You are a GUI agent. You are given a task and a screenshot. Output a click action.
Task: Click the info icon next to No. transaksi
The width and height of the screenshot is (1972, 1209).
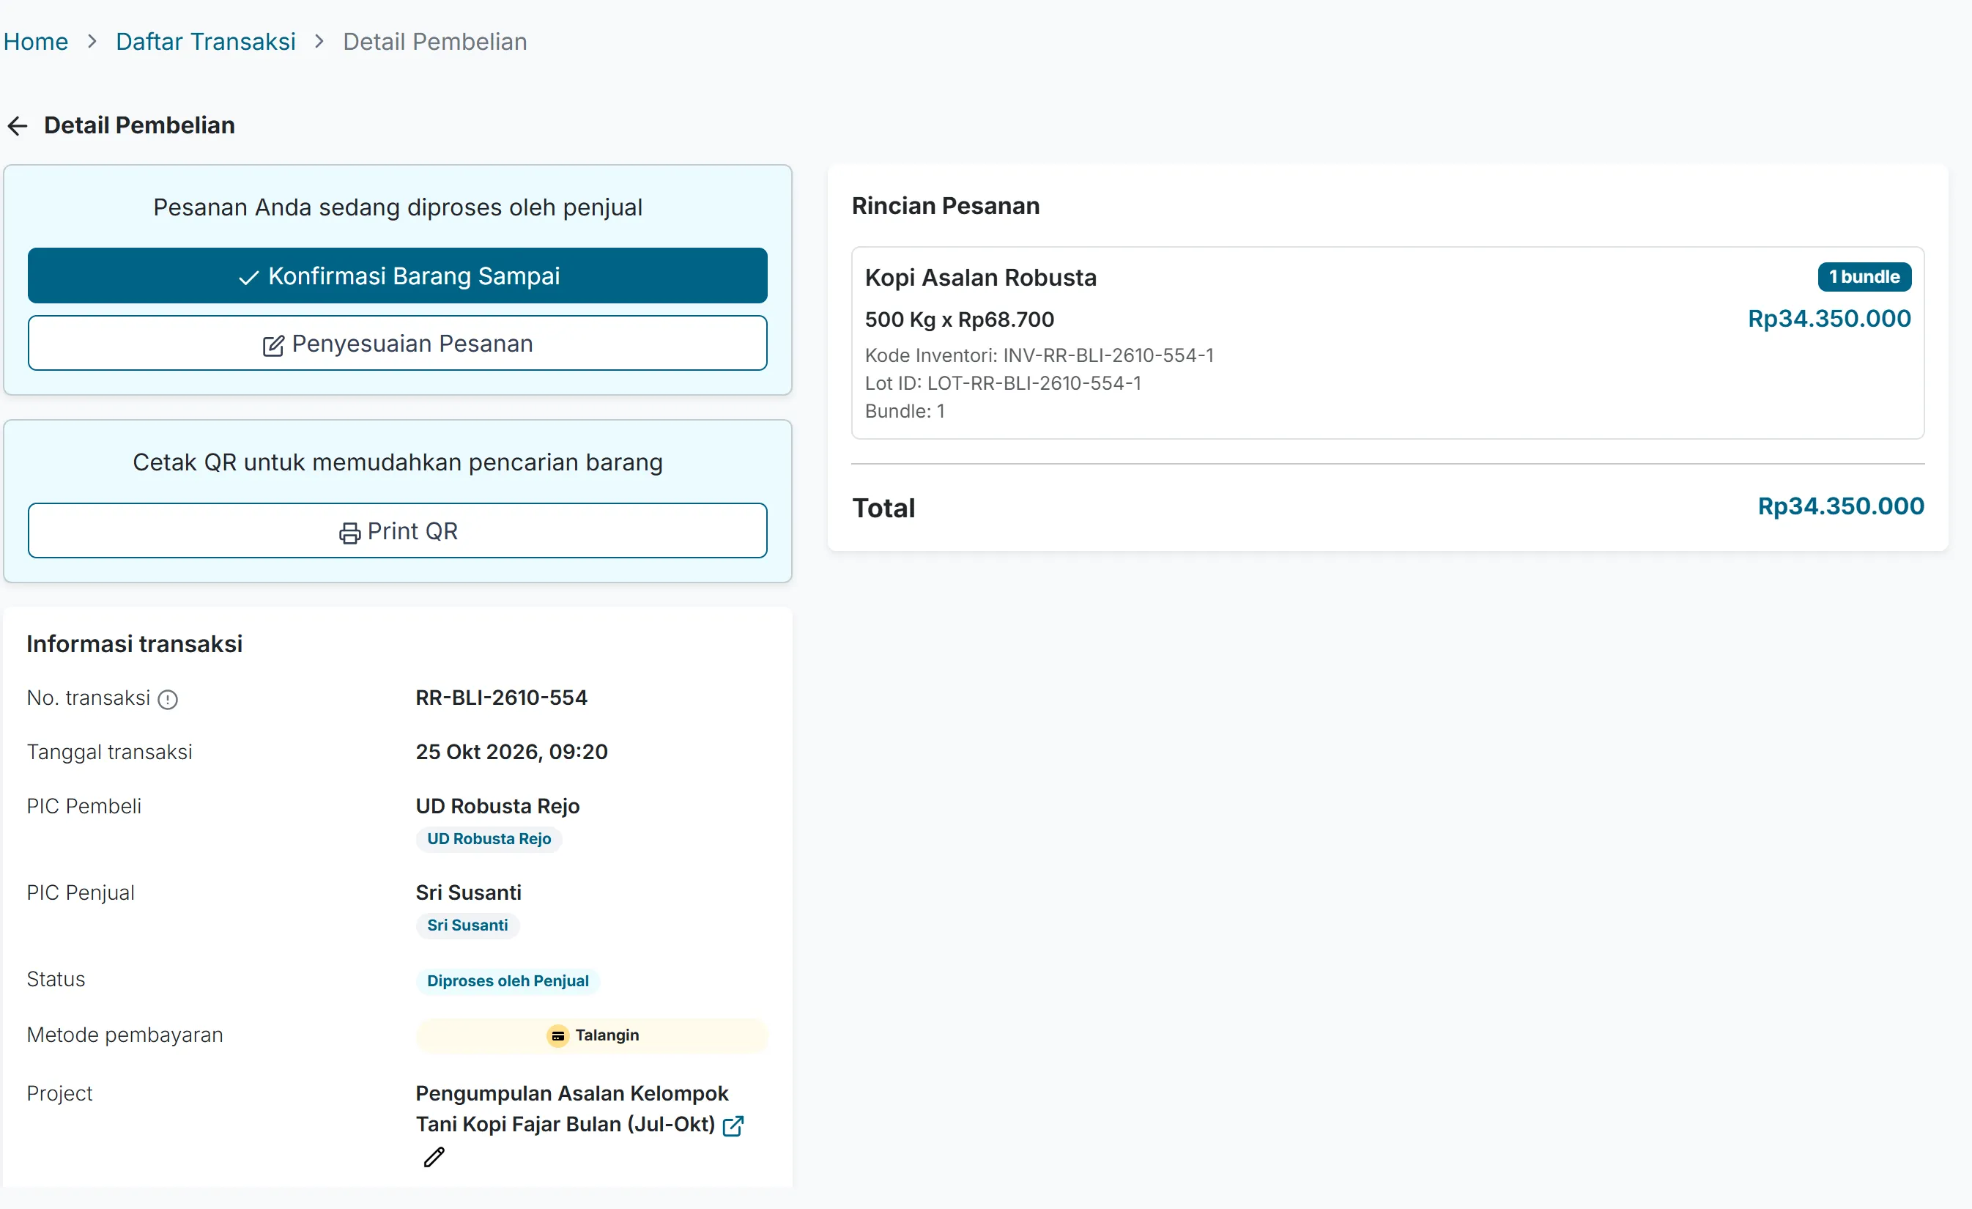(x=167, y=700)
